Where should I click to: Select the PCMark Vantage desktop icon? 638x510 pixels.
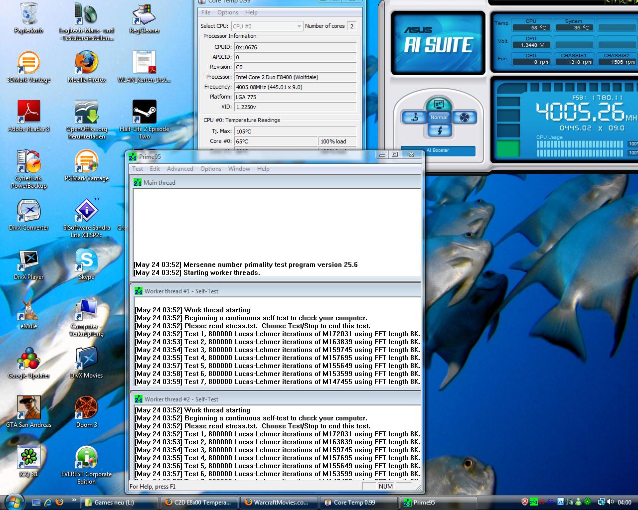86,165
